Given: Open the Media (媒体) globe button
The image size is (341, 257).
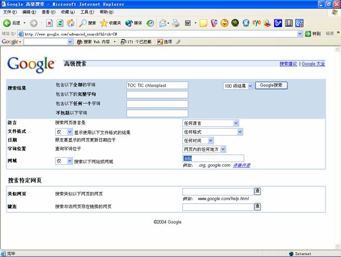Looking at the screenshot, I should pos(133,23).
